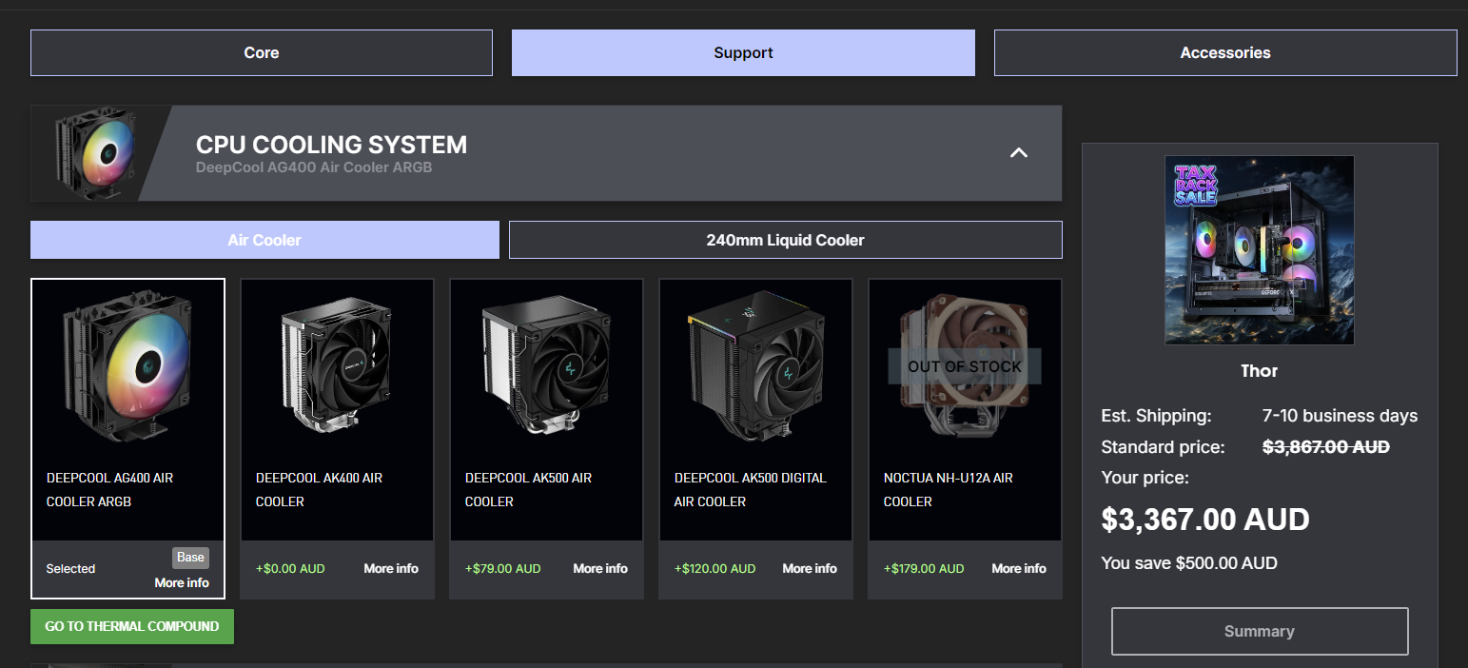Select the DeepCool AG400 ARGB cooler card
The image size is (1468, 668).
(128, 439)
